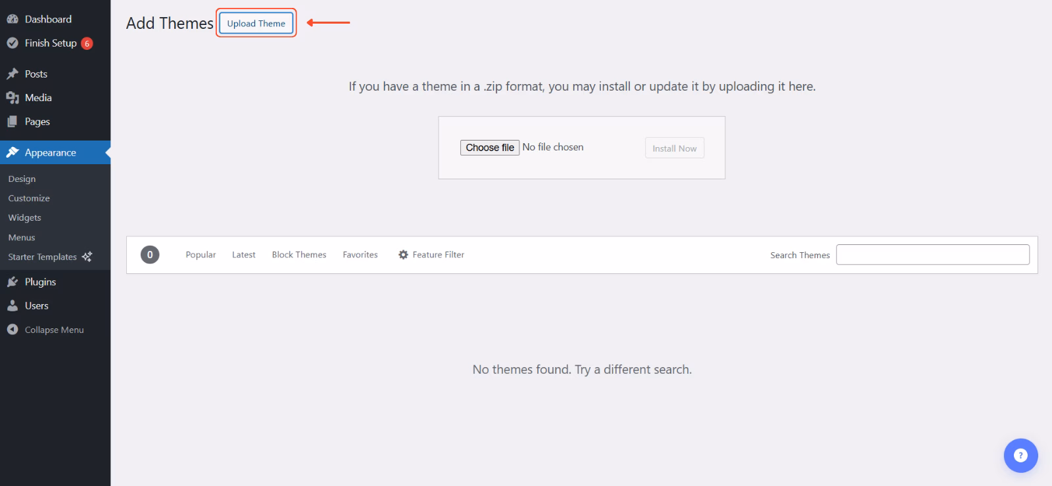Go to the Widgets submenu
1052x486 pixels.
point(24,217)
